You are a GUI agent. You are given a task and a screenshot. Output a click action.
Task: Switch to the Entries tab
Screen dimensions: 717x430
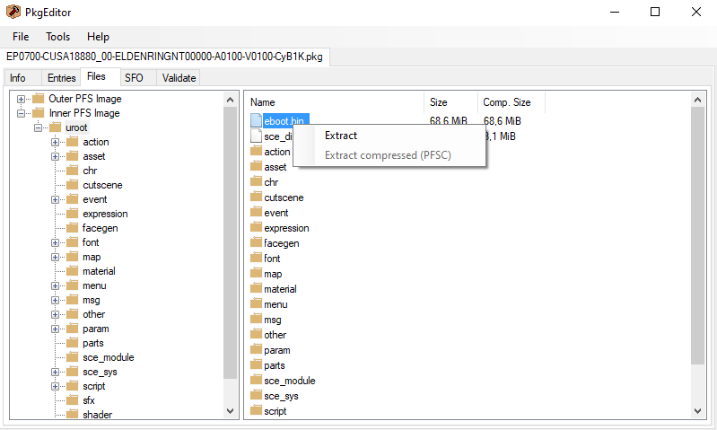coord(61,78)
